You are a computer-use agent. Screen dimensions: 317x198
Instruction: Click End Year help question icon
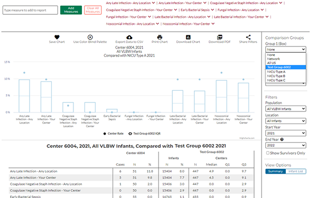click(x=282, y=139)
